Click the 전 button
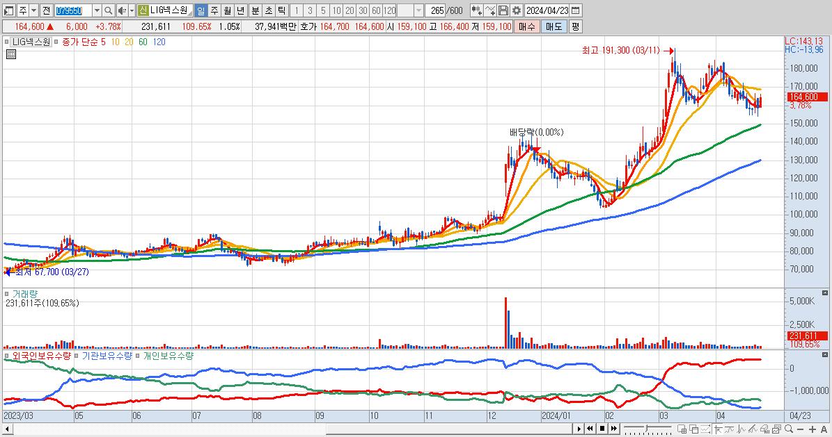This screenshot has height=437, width=832. tap(46, 10)
